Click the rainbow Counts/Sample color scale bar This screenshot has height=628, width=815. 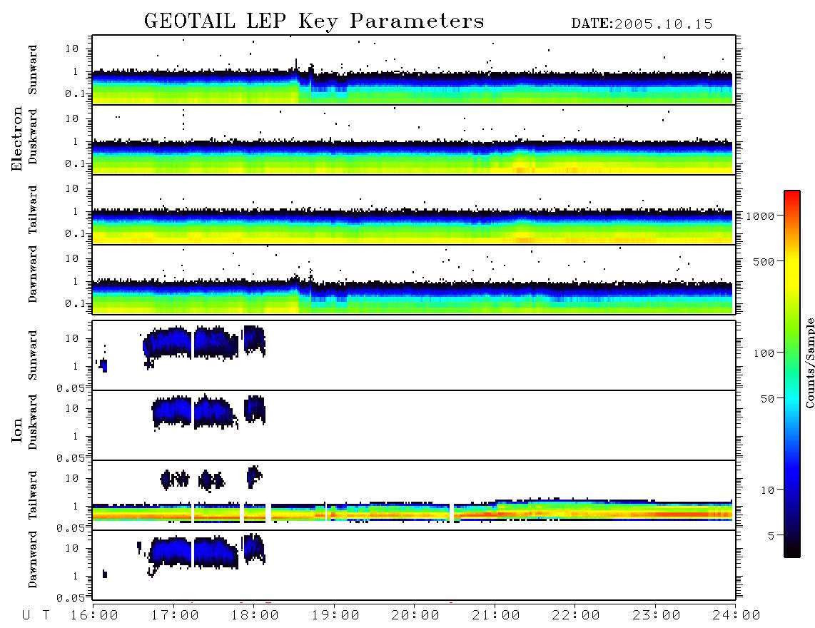pyautogui.click(x=791, y=374)
